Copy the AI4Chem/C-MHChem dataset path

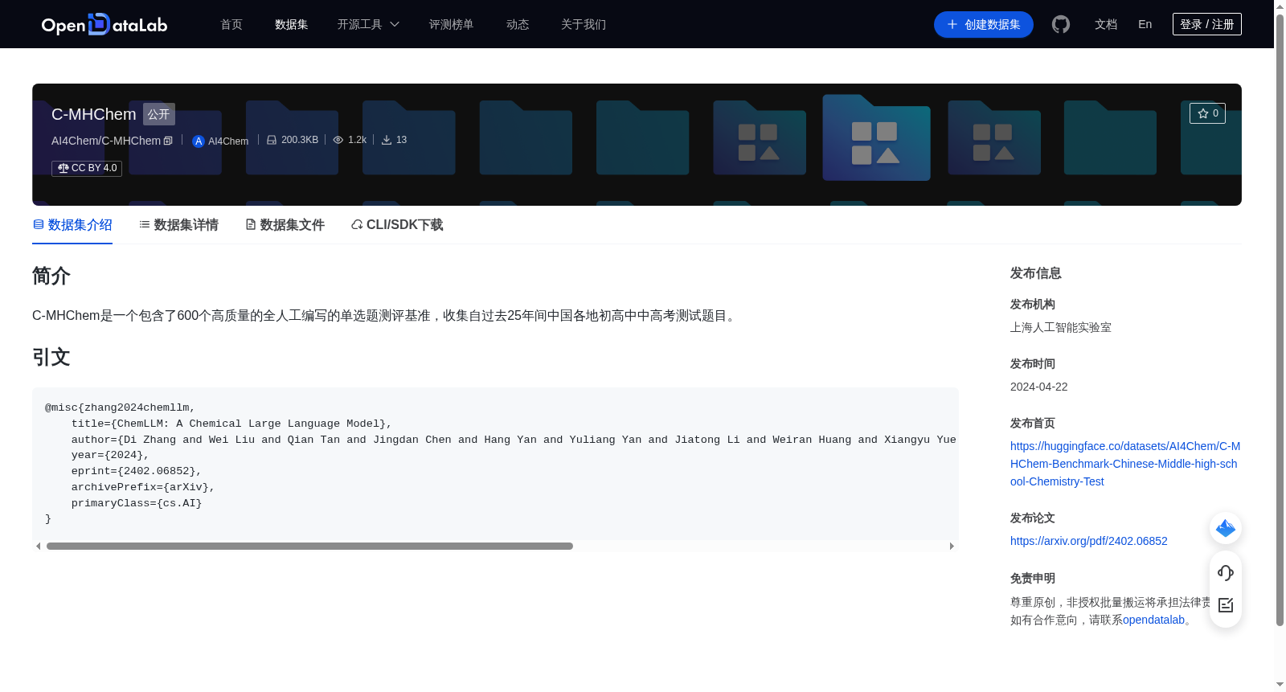(168, 141)
